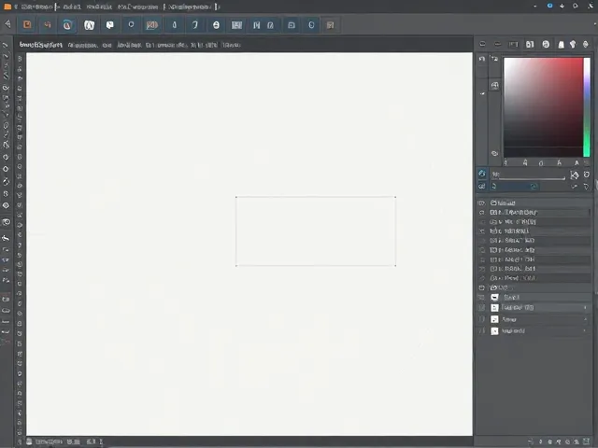Select the topmost white layer thumbnail

[x=494, y=297]
